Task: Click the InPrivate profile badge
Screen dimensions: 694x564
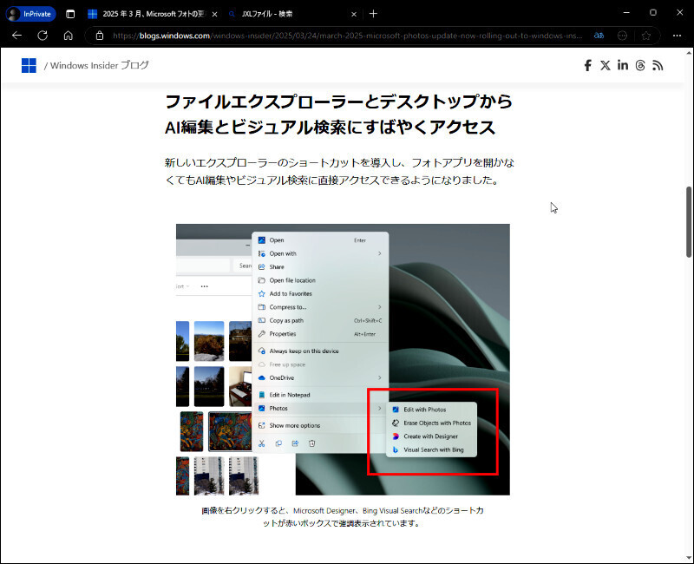Action: 30,14
